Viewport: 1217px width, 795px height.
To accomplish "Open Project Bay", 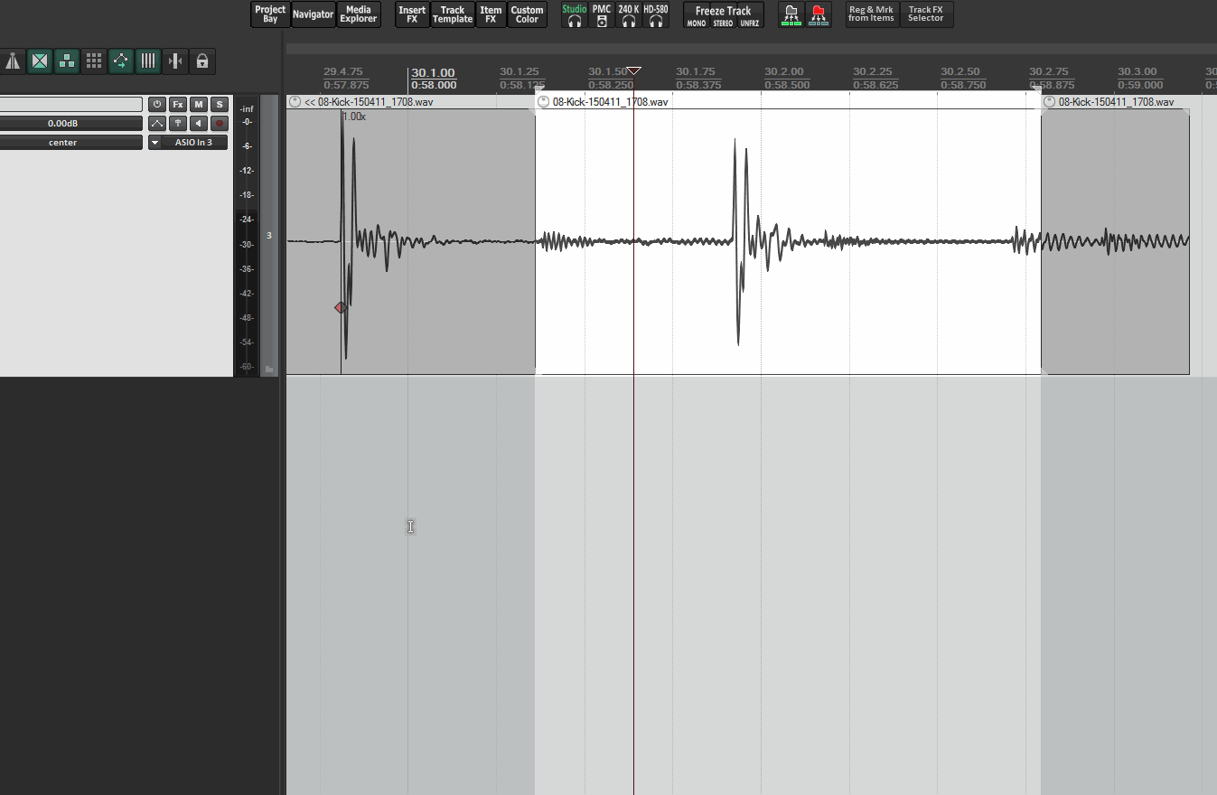I will pyautogui.click(x=270, y=14).
